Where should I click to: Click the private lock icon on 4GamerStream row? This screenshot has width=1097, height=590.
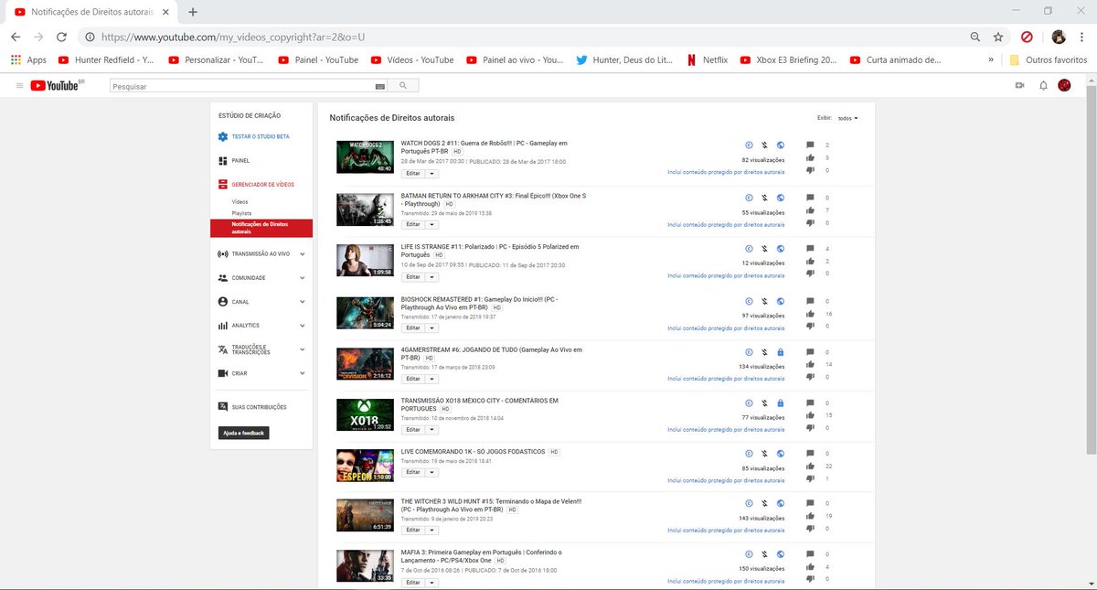(780, 352)
